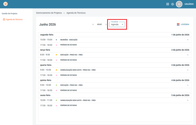Click the legend color grid icon
This screenshot has width=196, height=125.
coord(178,24)
